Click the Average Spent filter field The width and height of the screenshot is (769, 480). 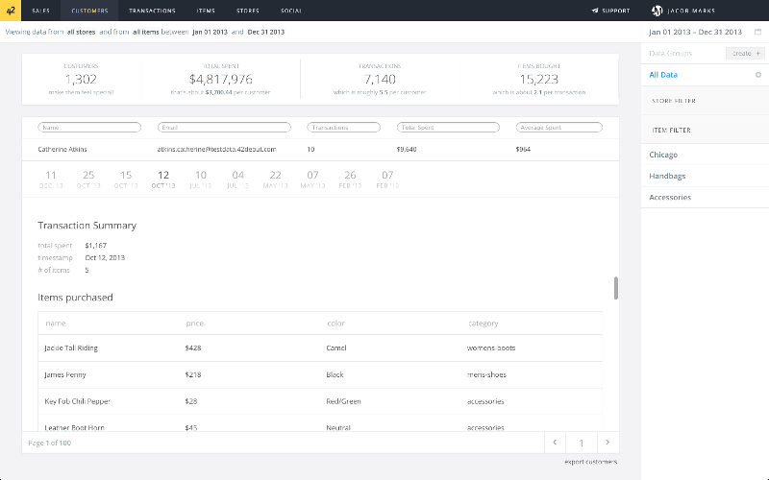click(559, 128)
